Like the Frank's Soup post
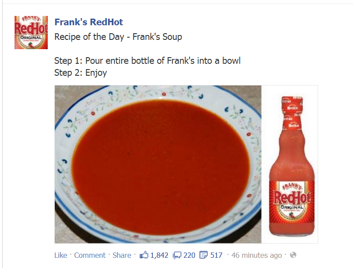The height and width of the screenshot is (268, 361). [61, 255]
